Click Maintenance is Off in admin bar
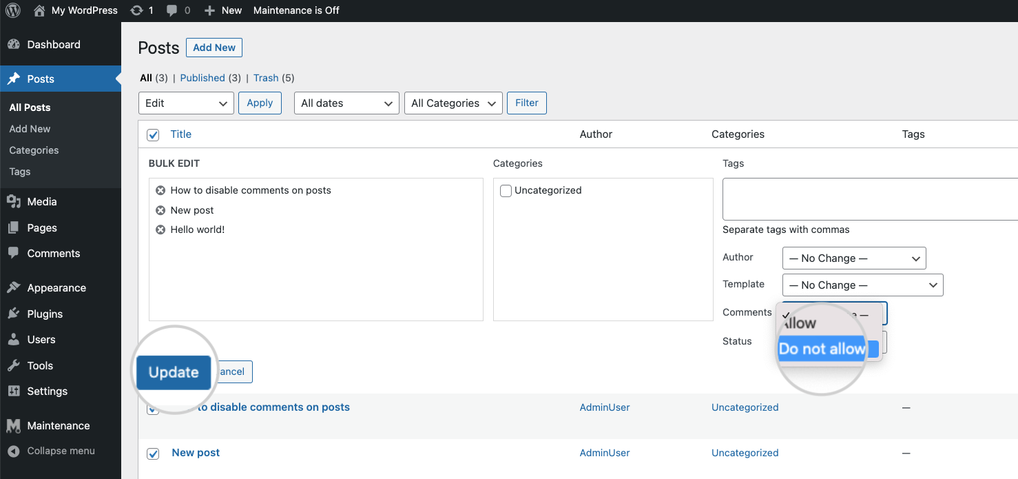 tap(296, 10)
